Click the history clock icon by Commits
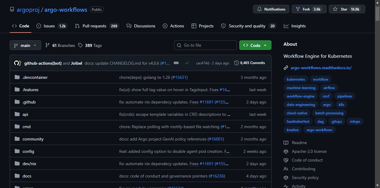380x188 pixels. point(237,63)
